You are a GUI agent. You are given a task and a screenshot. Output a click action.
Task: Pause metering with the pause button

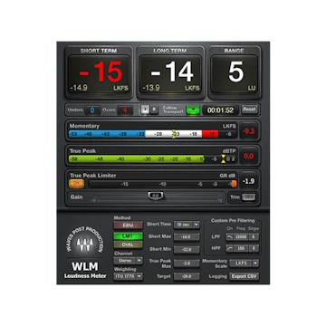154,110
